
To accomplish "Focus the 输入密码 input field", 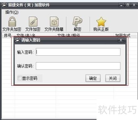I will pos(78,52).
